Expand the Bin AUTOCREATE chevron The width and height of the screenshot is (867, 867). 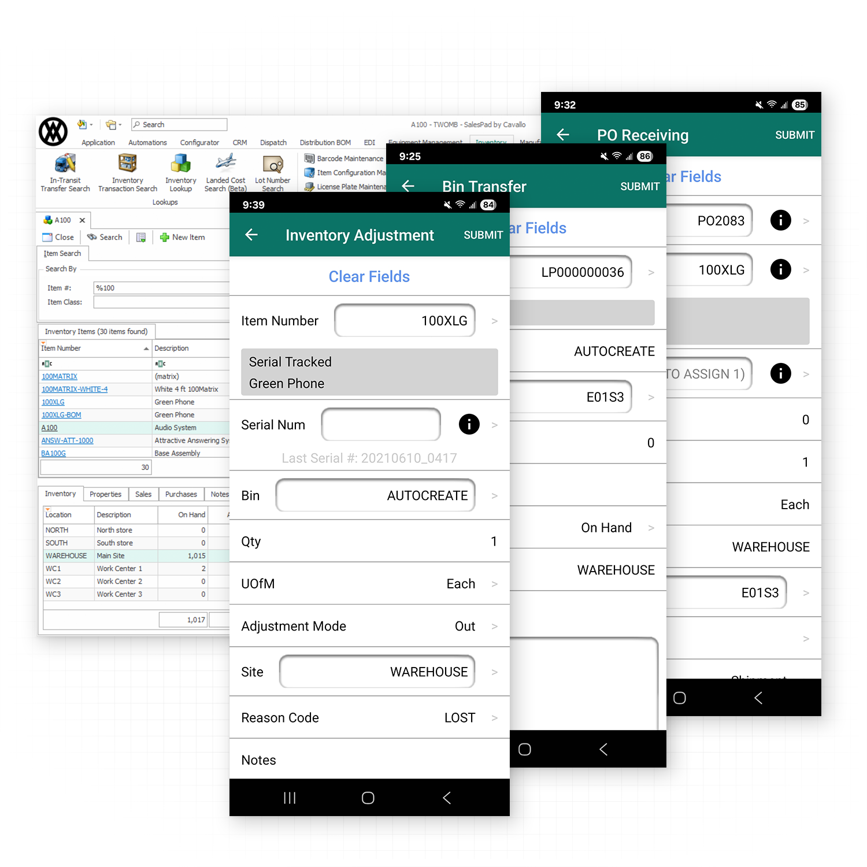(494, 495)
